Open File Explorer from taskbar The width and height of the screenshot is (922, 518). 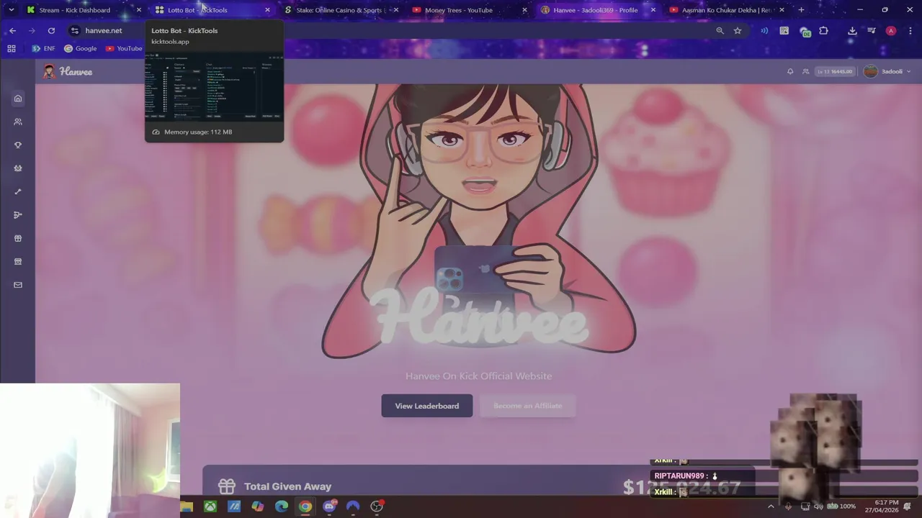point(187,506)
